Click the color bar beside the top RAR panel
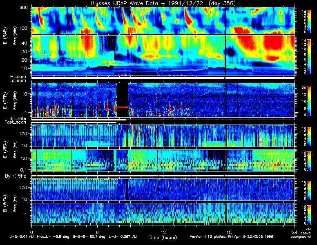Screen dimensions: 317x245 point(309,21)
